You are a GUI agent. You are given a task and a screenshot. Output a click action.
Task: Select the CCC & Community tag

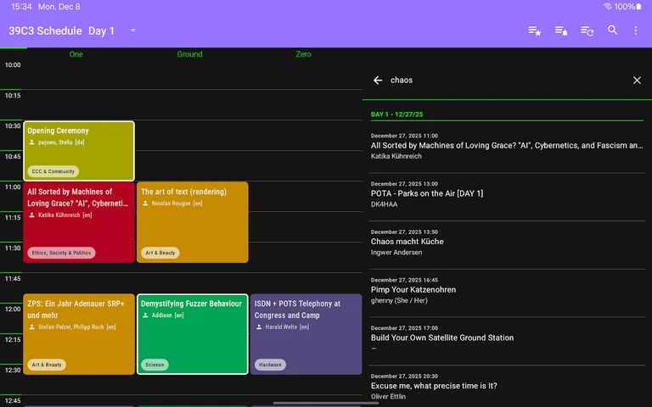(x=53, y=171)
